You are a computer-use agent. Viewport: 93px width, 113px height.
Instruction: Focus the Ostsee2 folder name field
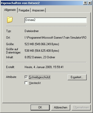56,20
